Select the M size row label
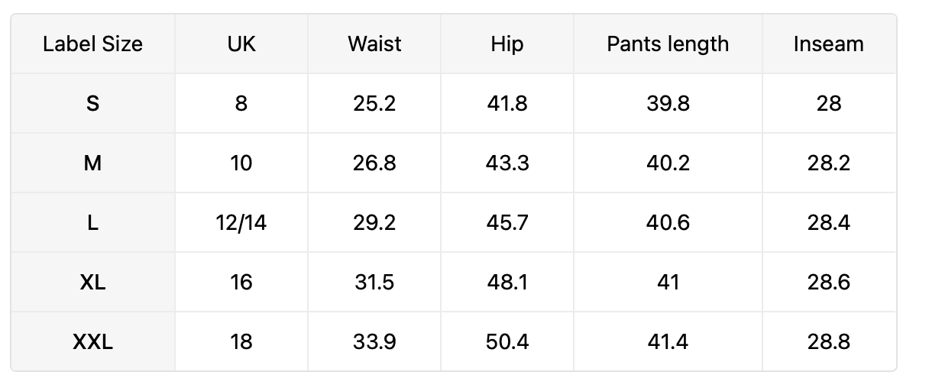The height and width of the screenshot is (388, 929). point(92,163)
